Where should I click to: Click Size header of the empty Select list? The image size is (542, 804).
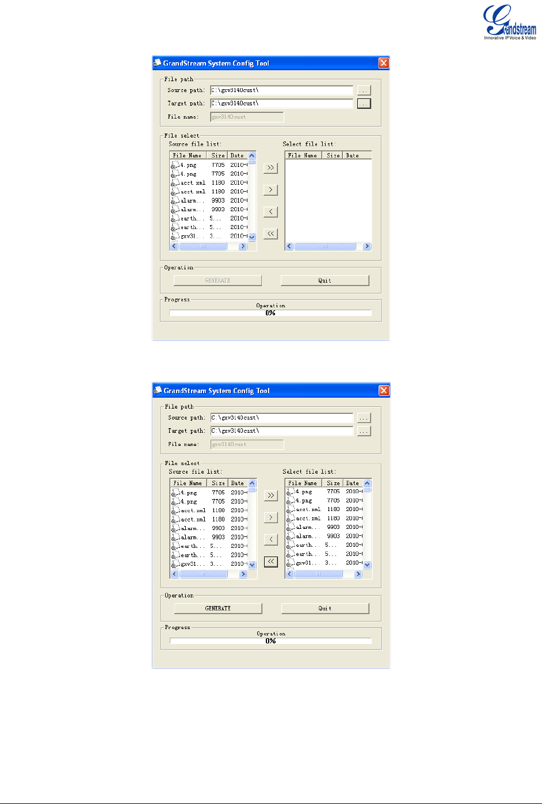(333, 155)
